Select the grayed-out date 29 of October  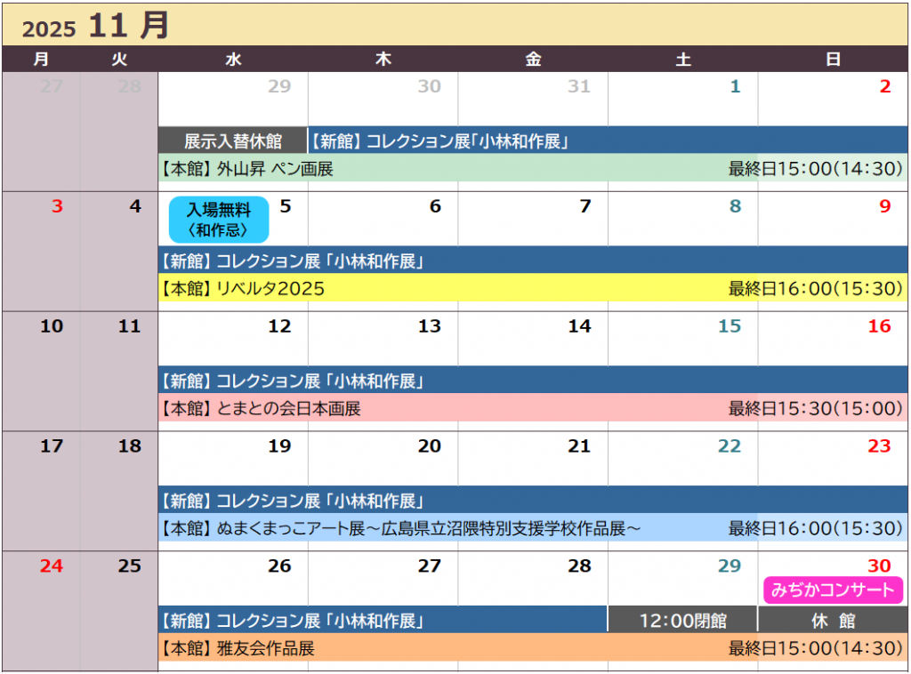pos(278,87)
